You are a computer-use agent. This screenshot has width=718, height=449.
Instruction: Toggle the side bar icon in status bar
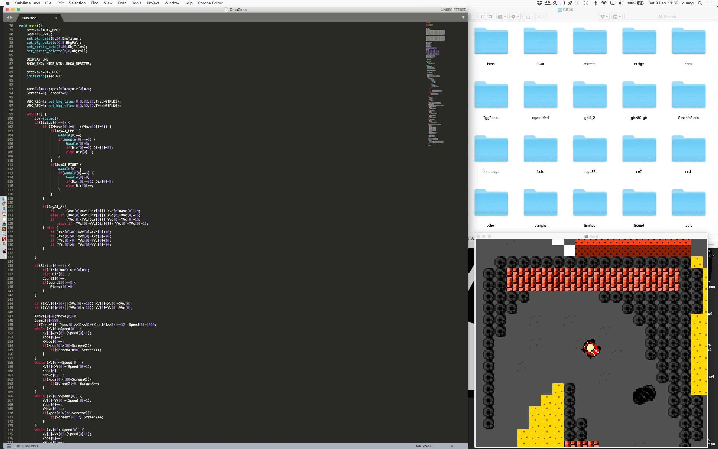point(9,446)
